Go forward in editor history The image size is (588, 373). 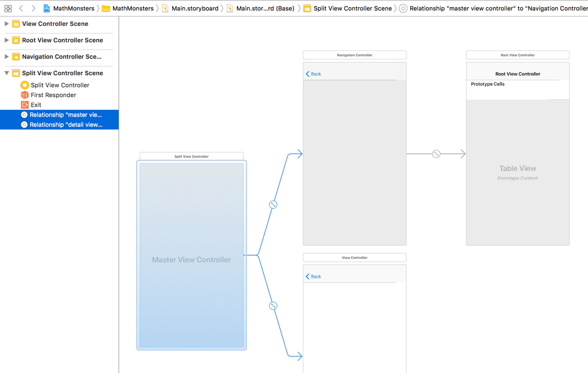point(33,8)
